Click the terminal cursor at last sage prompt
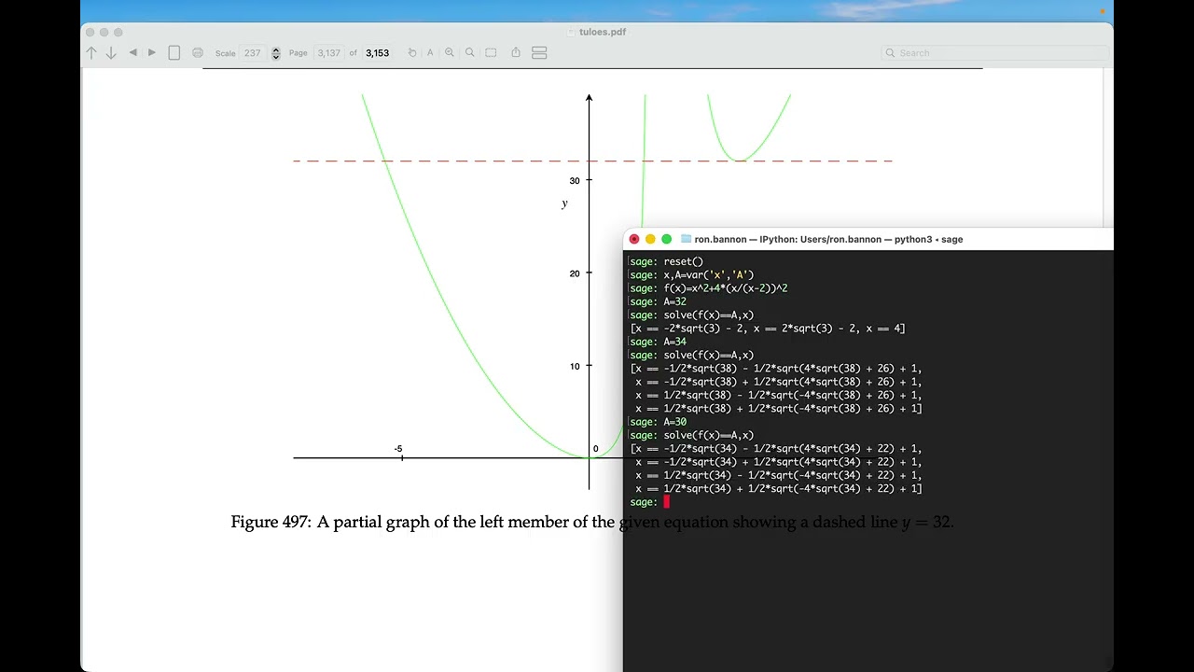This screenshot has width=1194, height=672. [x=667, y=502]
